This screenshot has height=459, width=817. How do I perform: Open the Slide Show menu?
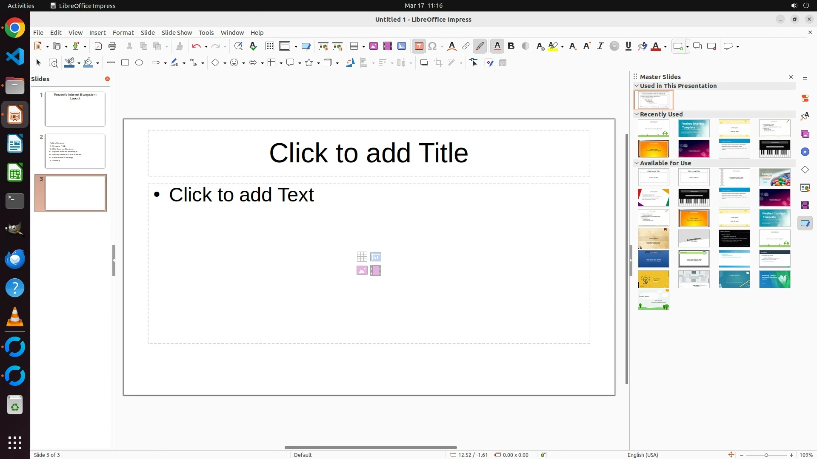point(177,33)
